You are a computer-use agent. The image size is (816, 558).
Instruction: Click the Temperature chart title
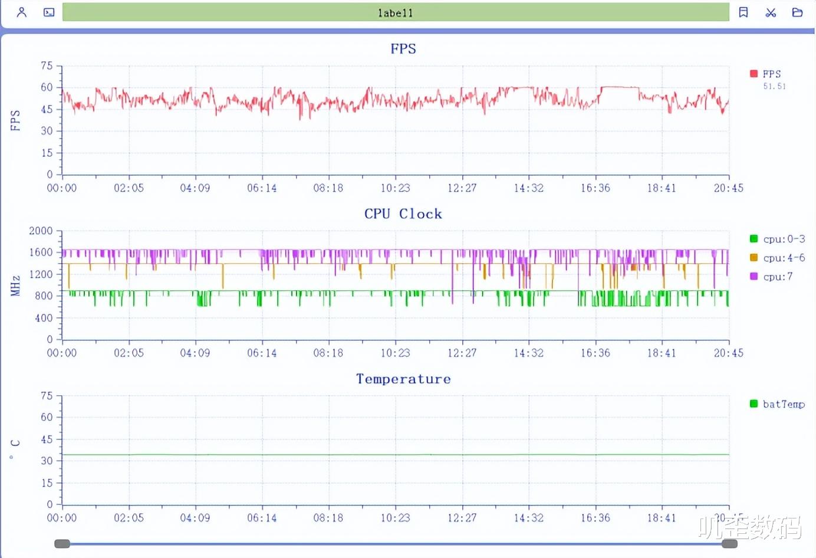click(403, 379)
